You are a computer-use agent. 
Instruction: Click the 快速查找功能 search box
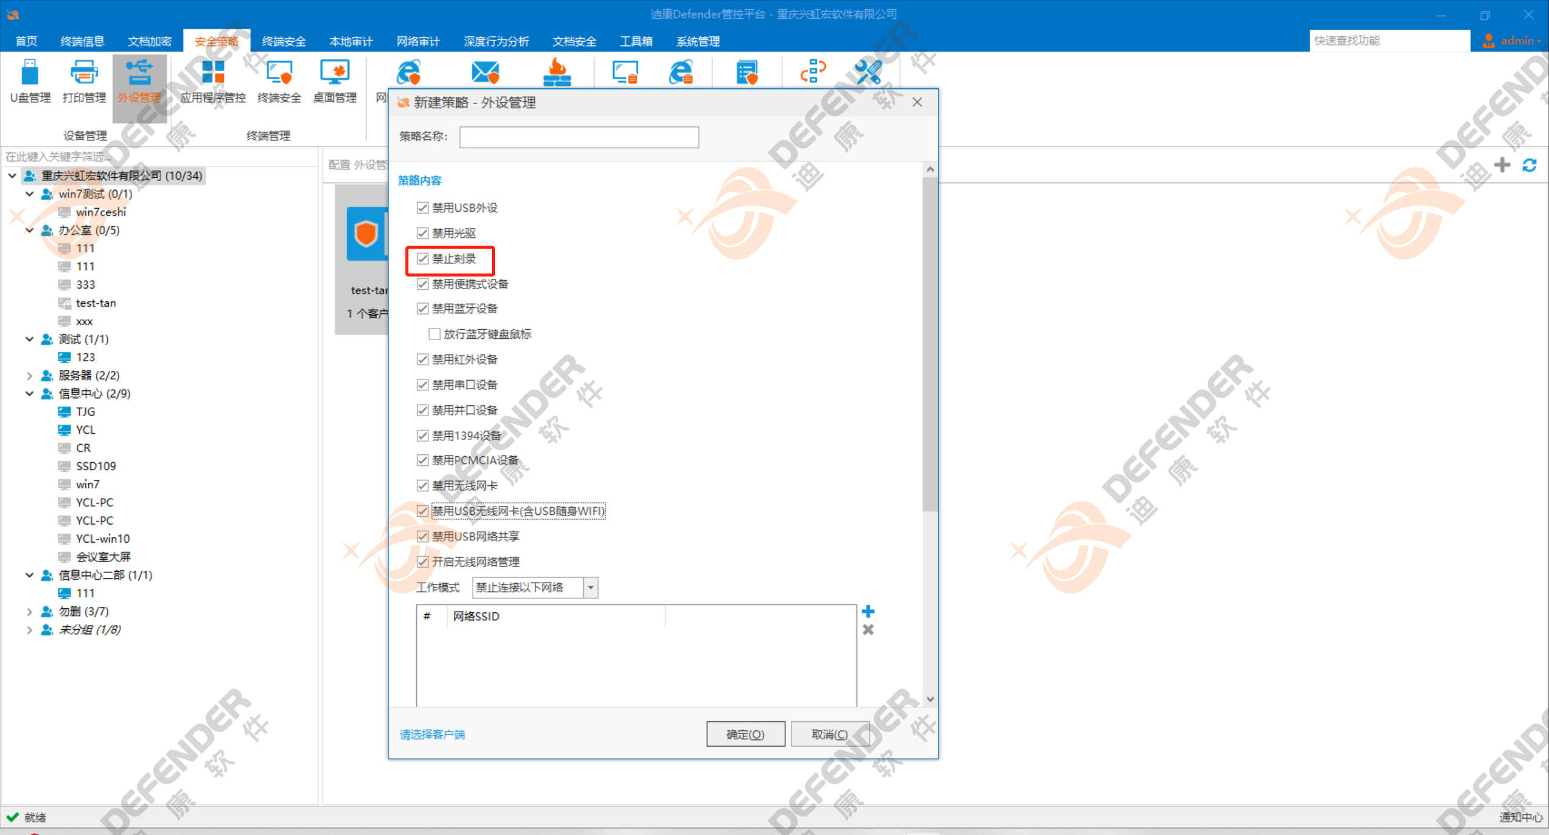tap(1389, 41)
